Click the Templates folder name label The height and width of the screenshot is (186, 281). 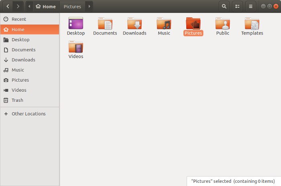252,33
